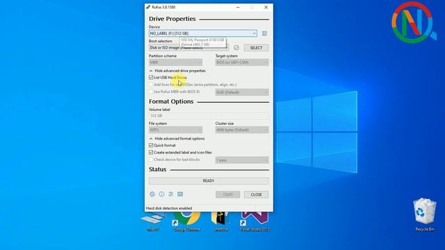
Task: Open the Recycle Bin desktop icon
Action: pos(425,215)
